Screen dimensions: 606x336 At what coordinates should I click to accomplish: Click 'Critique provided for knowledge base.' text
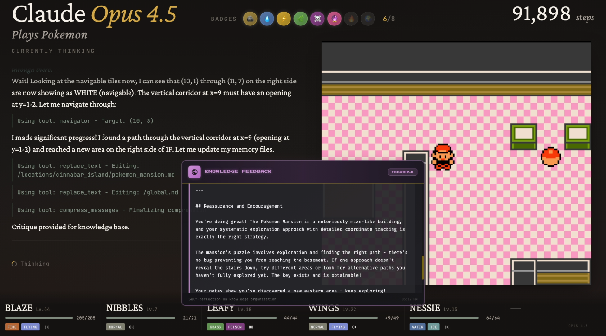point(71,227)
